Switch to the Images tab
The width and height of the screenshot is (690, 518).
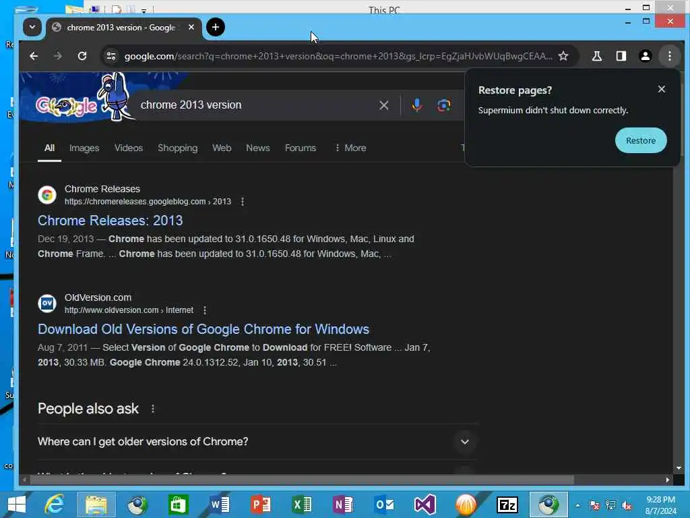[84, 148]
